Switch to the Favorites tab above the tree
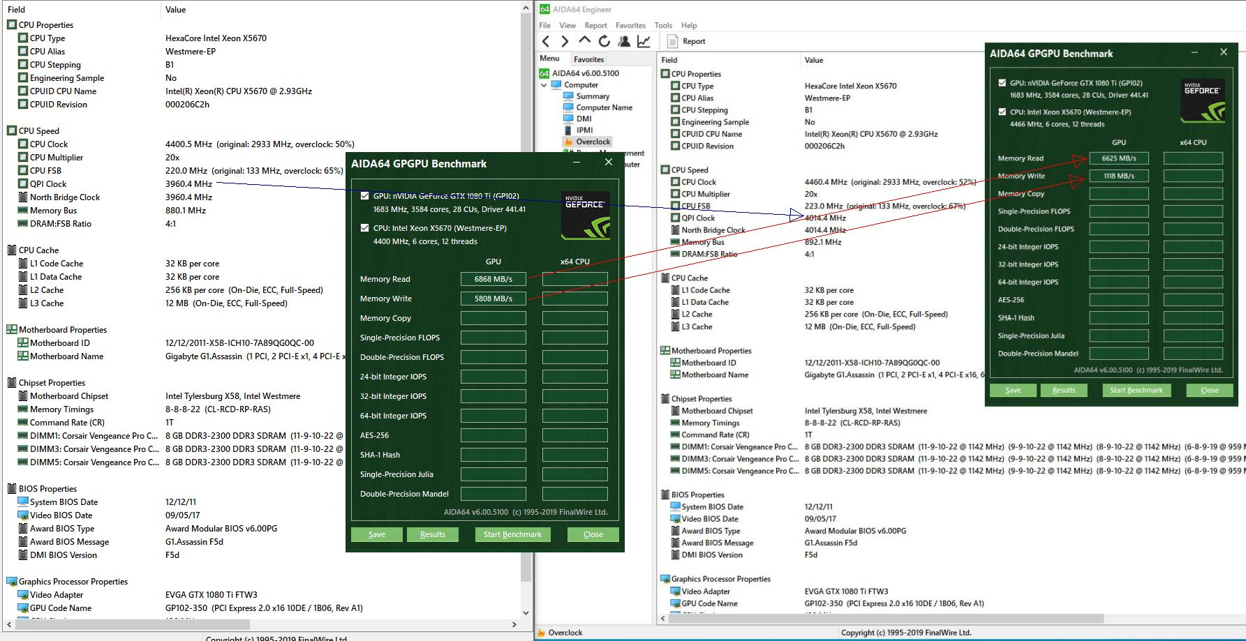Screen dimensions: 1246x641 588,59
